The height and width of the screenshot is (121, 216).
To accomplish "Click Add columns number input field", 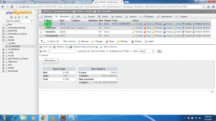I will [x=62, y=51].
